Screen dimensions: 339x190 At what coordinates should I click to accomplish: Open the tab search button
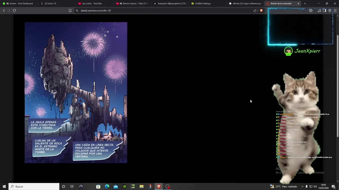(311, 11)
